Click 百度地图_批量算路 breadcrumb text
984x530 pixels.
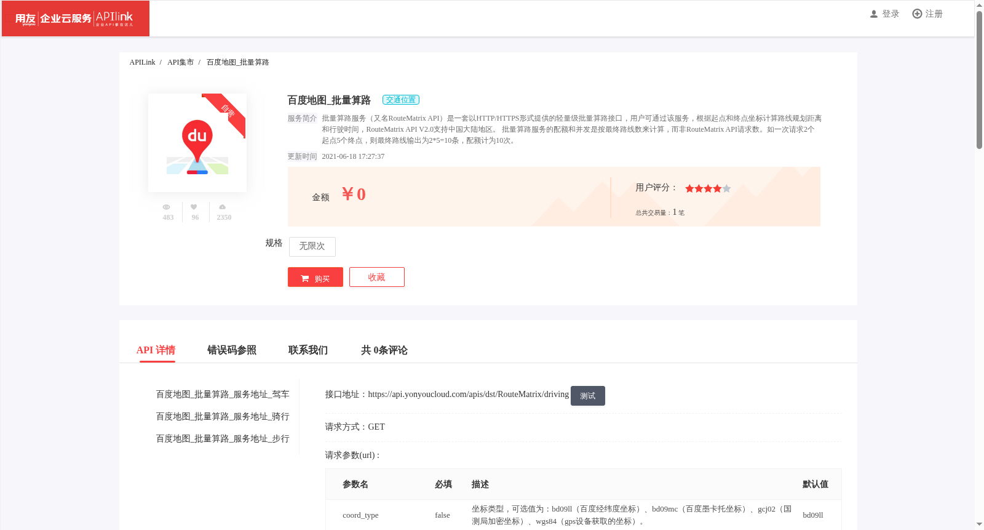click(x=237, y=62)
